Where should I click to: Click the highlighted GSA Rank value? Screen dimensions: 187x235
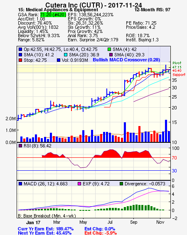53,15
